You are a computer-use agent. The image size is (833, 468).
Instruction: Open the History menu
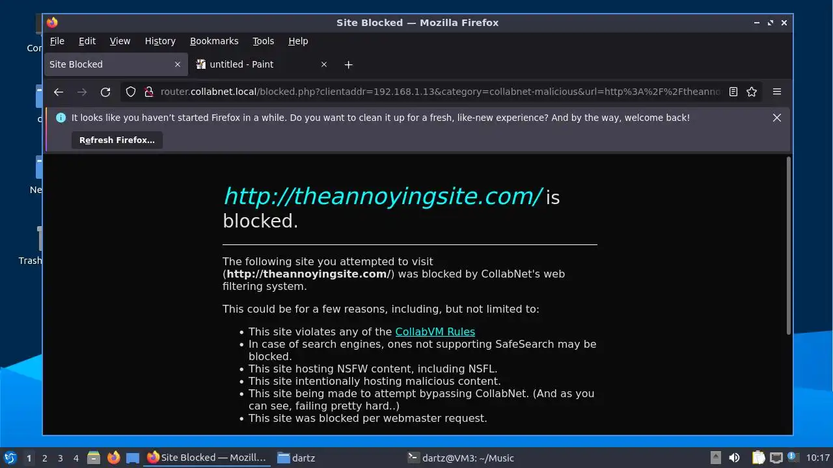[x=160, y=41]
